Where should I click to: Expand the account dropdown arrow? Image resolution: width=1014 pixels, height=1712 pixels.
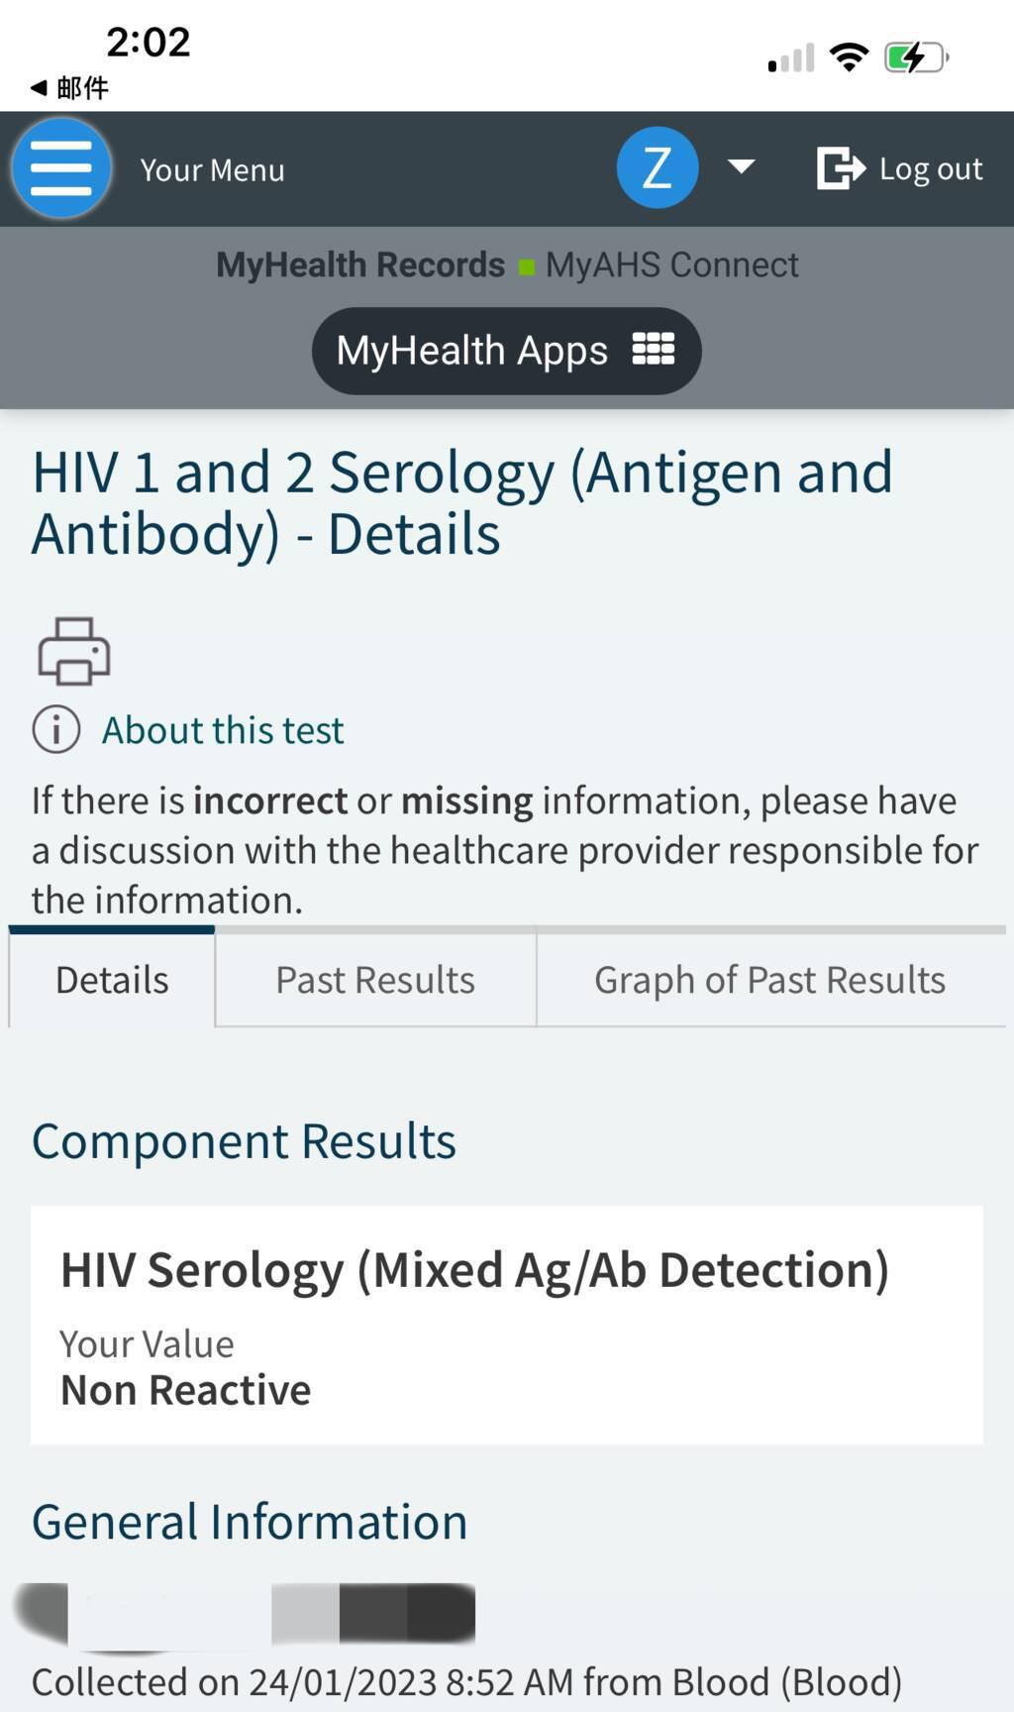pyautogui.click(x=742, y=166)
